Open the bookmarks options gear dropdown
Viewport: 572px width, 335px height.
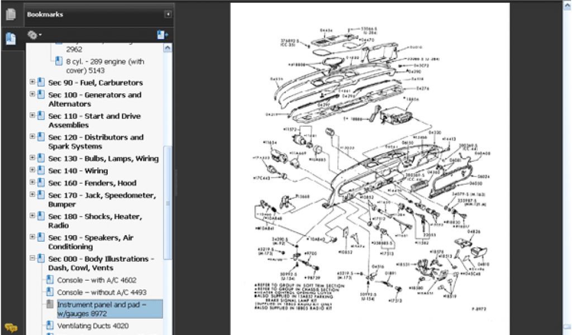35,35
